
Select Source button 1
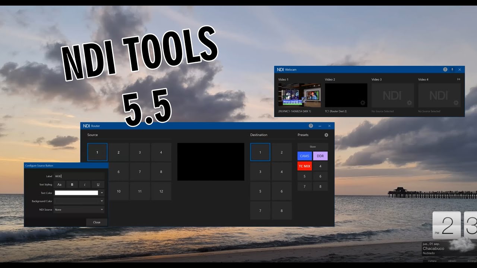pyautogui.click(x=97, y=152)
